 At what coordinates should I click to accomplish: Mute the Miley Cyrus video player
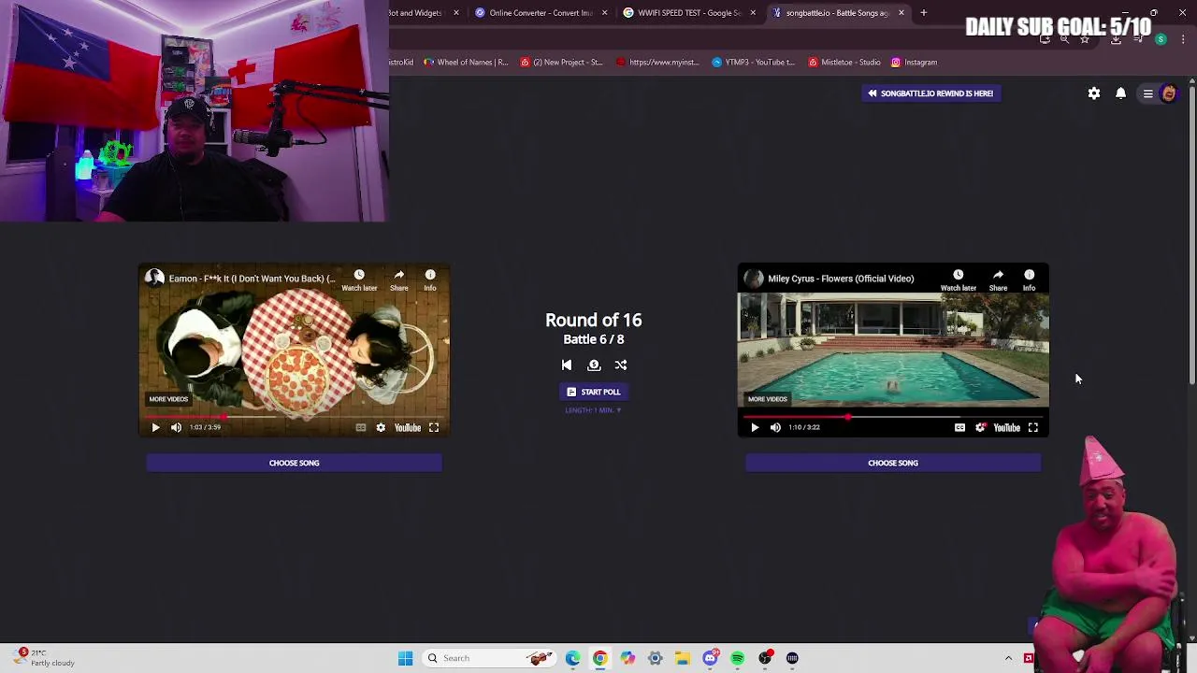(x=775, y=427)
